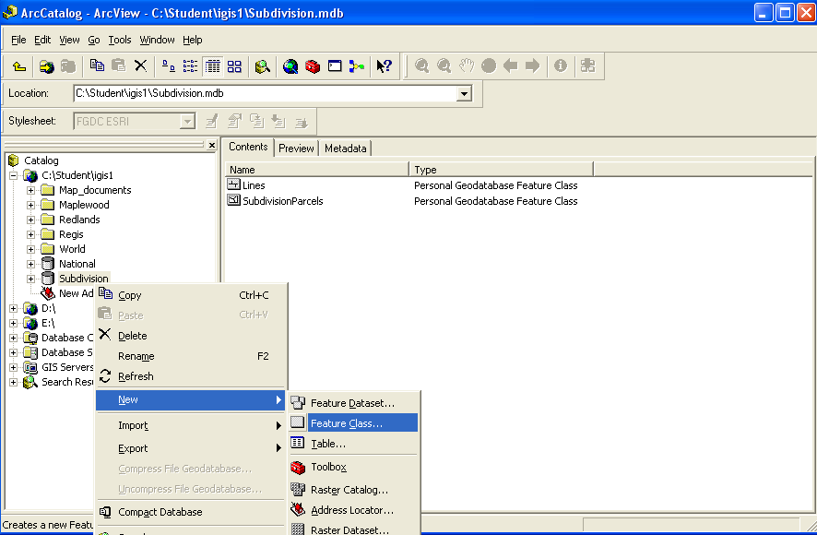Choose Address Locator... in submenu
This screenshot has height=535, width=817.
pyautogui.click(x=354, y=510)
